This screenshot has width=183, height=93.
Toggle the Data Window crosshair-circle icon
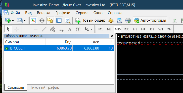pos(42,21)
